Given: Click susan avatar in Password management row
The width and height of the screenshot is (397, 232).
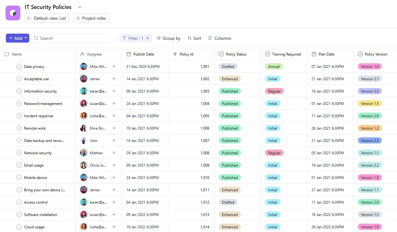Looking at the screenshot, I should [84, 103].
